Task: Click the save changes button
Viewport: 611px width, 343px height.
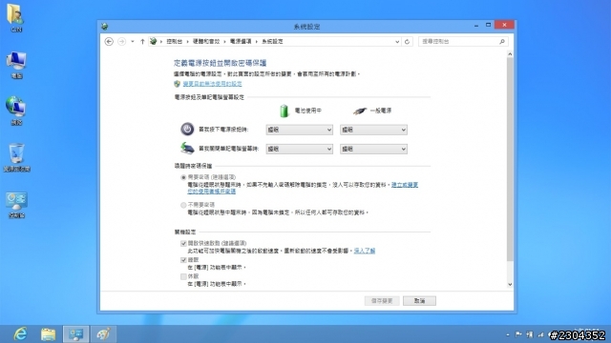Action: [382, 301]
